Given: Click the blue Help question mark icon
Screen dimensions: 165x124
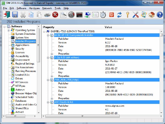Looking at the screenshot, I should coord(159,15).
